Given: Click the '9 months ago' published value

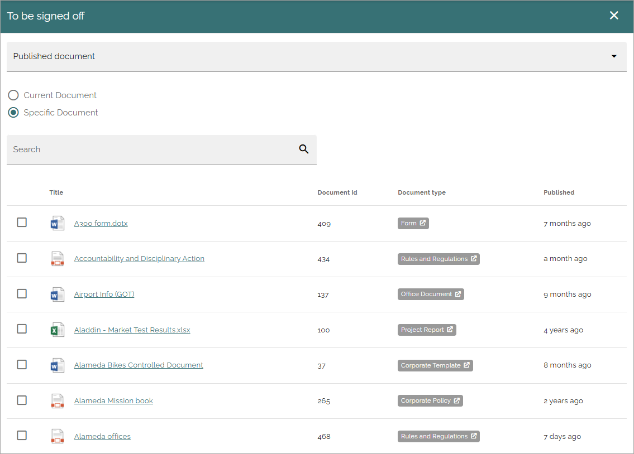Looking at the screenshot, I should tap(568, 294).
